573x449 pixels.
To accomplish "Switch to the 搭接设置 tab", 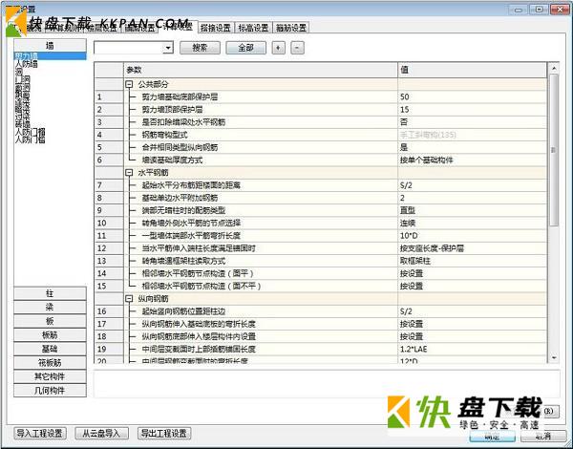I will tap(216, 28).
